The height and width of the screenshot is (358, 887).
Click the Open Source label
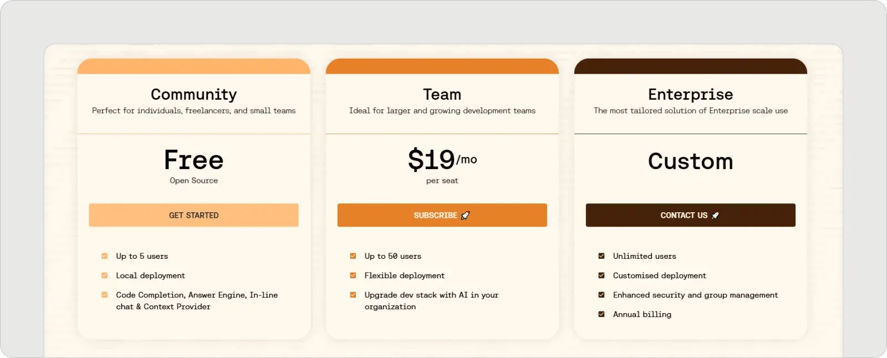point(193,181)
